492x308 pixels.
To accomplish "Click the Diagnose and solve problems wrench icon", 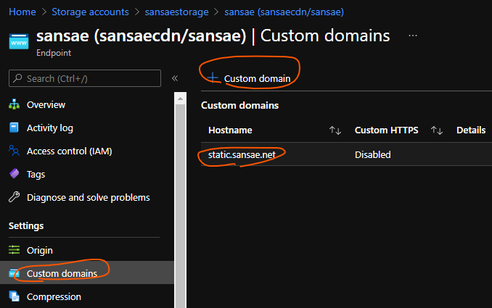I will tap(14, 198).
